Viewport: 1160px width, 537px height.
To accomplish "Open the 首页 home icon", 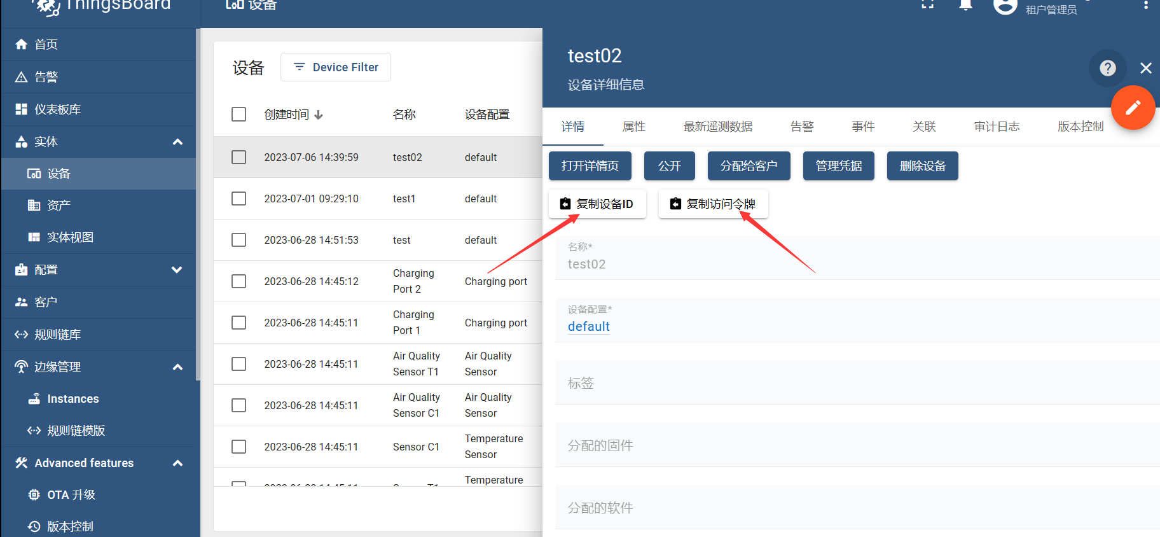I will pyautogui.click(x=22, y=44).
